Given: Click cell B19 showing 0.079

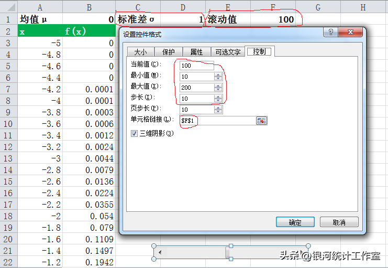Looking at the screenshot, I should pyautogui.click(x=89, y=227).
